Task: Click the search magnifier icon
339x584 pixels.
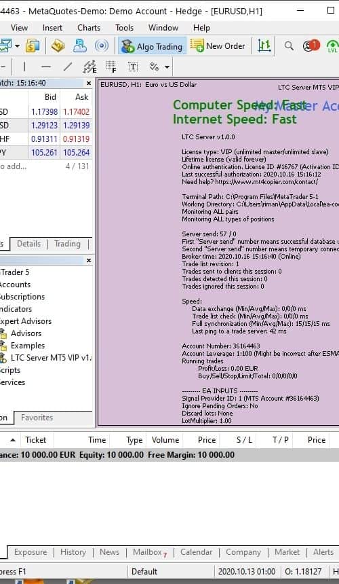Action: (x=289, y=45)
